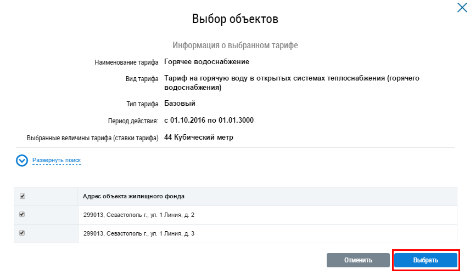Click the Период действия label
This screenshot has width=470, height=275.
point(133,121)
